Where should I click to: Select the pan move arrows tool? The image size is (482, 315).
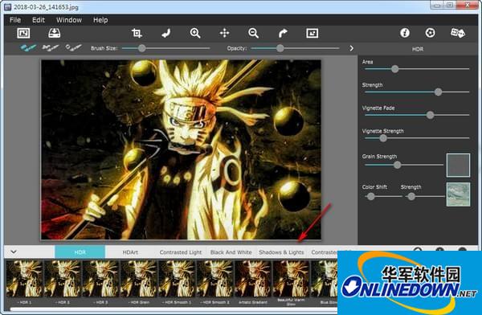tap(224, 33)
